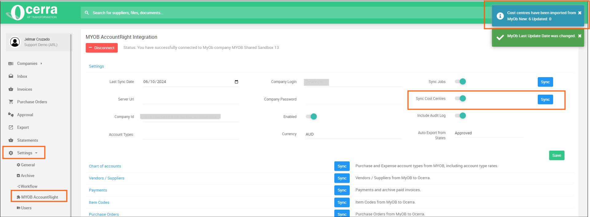Dismiss the cost centres imported notification

coord(580,13)
